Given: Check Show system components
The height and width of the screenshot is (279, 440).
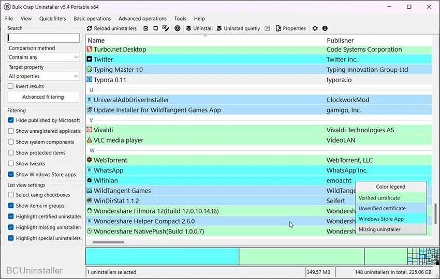Looking at the screenshot, I should pyautogui.click(x=11, y=142).
